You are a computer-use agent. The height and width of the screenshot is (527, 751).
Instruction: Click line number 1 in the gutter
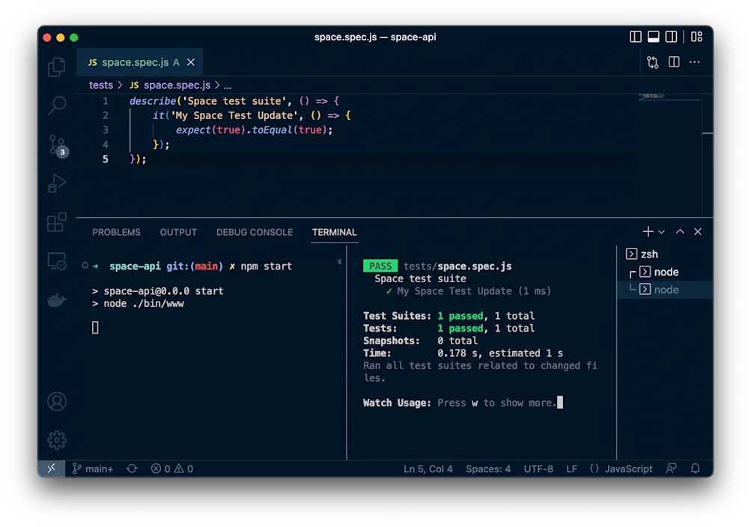click(x=106, y=101)
